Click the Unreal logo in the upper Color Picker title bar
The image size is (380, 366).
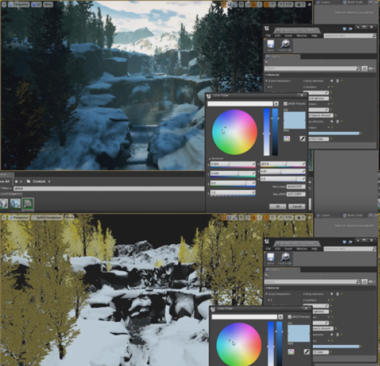[x=209, y=96]
